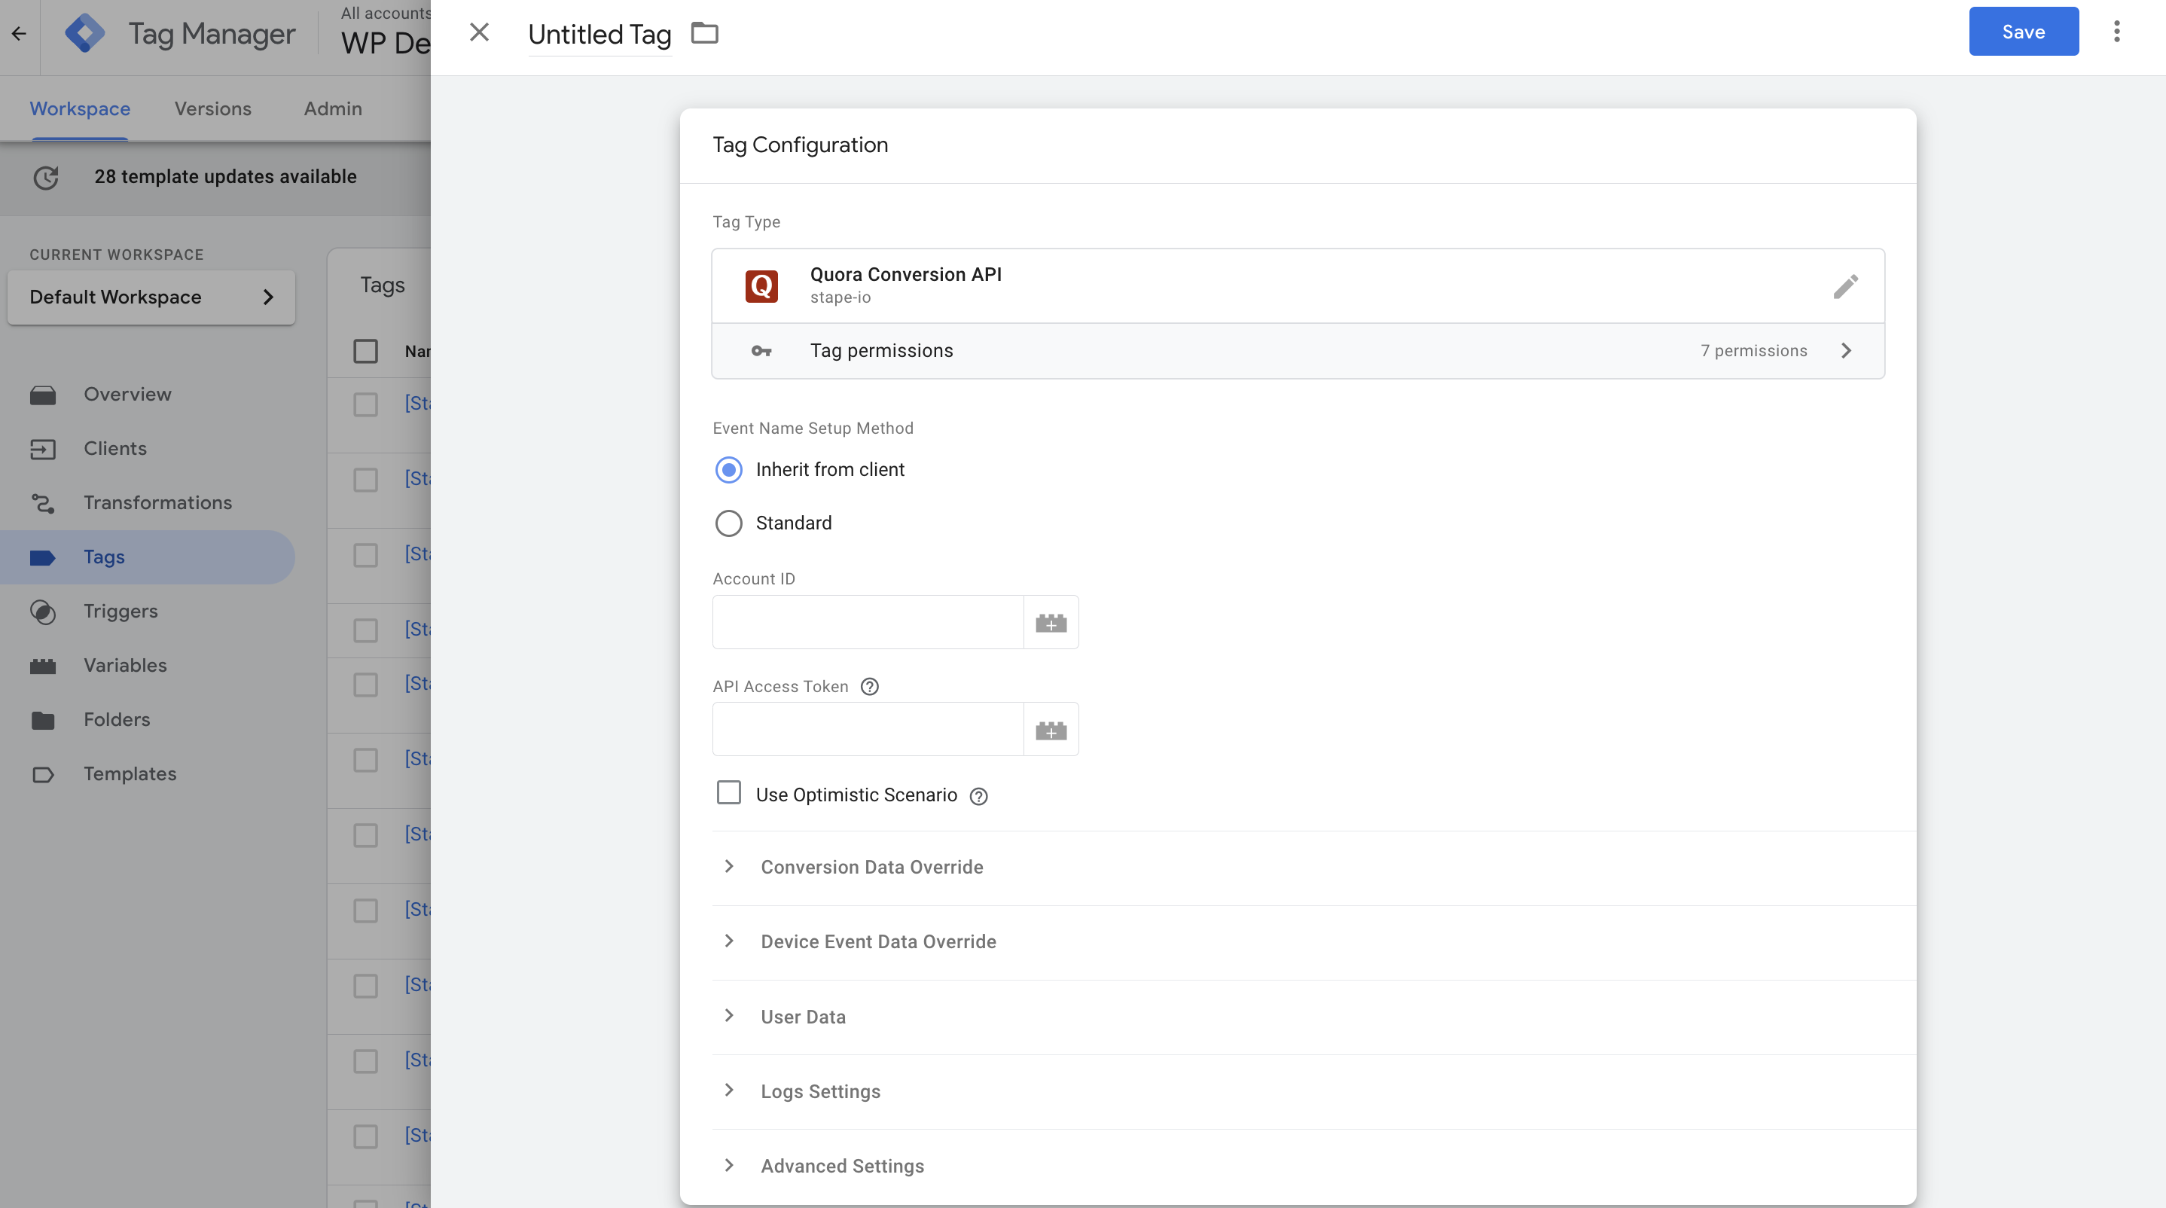Viewport: 2166px width, 1208px height.
Task: Select Inherit from client radio option
Action: 729,470
